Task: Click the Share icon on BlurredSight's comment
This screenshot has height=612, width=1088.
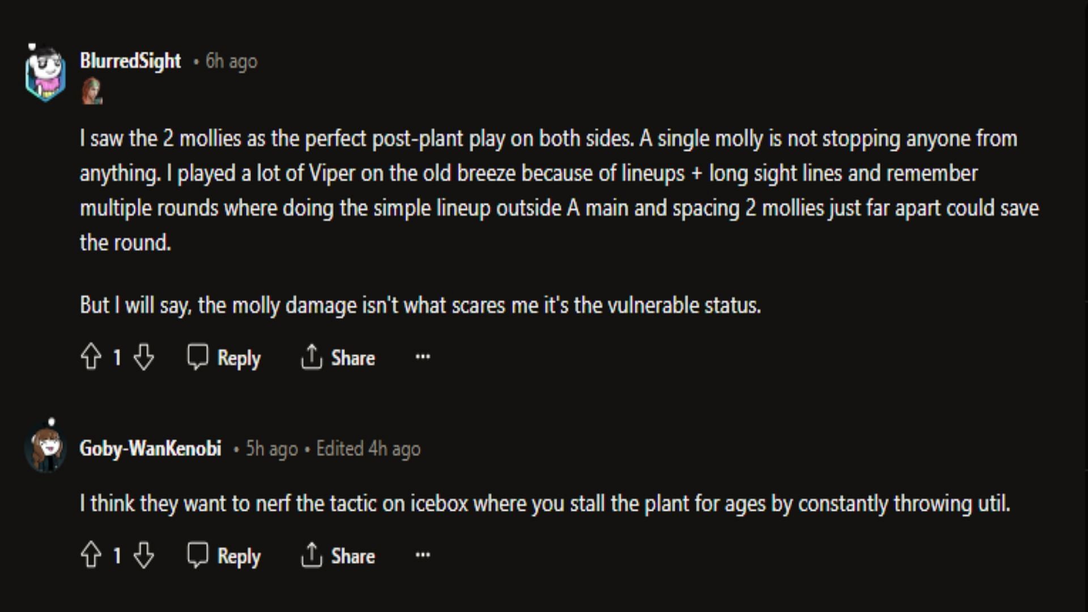Action: (x=311, y=357)
